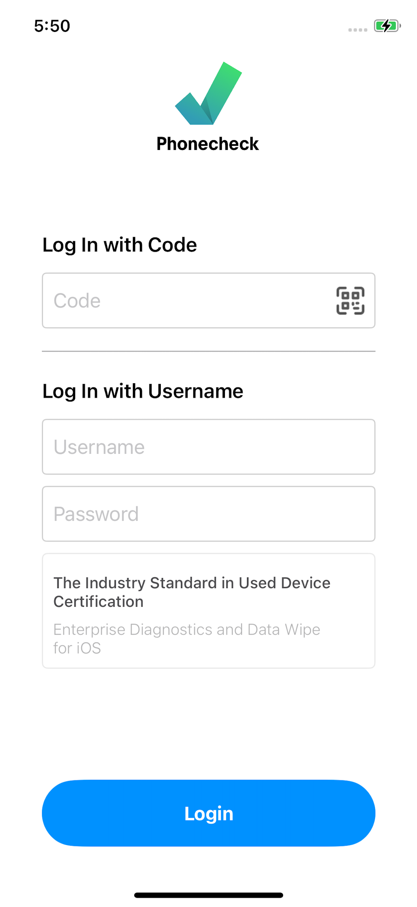The image size is (417, 907).
Task: Tap the cellular signal dots indicator
Action: click(358, 30)
